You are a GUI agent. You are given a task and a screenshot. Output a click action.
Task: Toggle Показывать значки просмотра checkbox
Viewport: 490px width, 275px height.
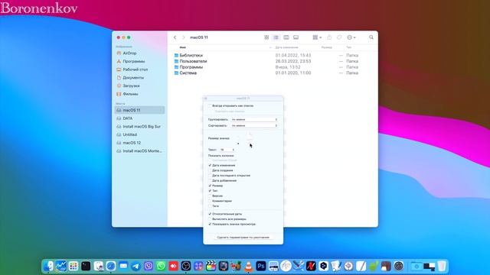210,224
